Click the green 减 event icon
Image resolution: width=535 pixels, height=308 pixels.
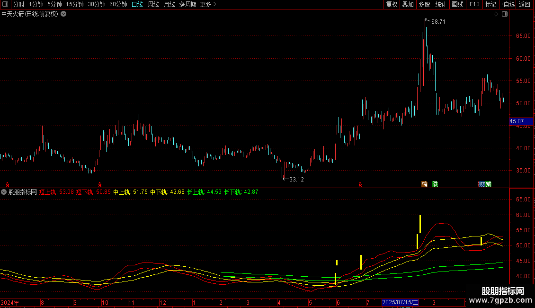coord(488,184)
